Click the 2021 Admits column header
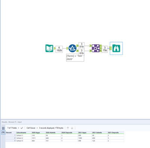The height and width of the screenshot is (148, 150). (99, 133)
